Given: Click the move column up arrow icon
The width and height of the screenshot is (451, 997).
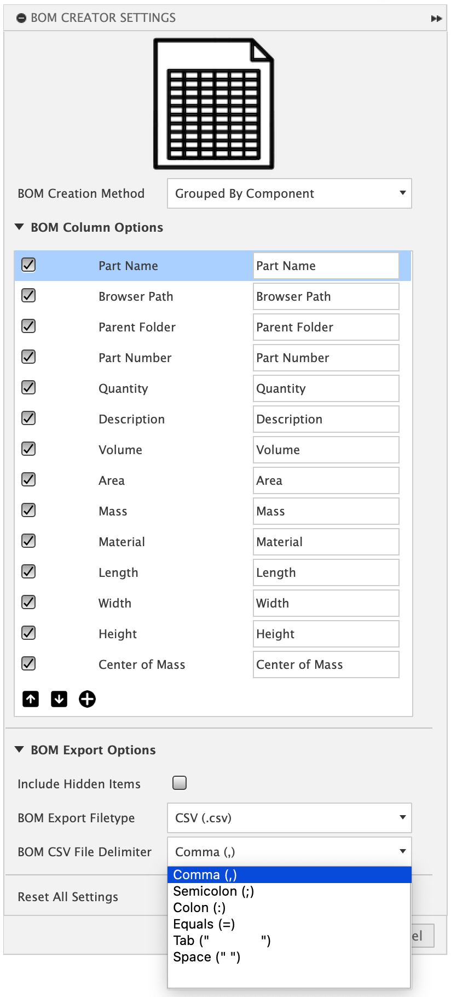Looking at the screenshot, I should tap(31, 699).
